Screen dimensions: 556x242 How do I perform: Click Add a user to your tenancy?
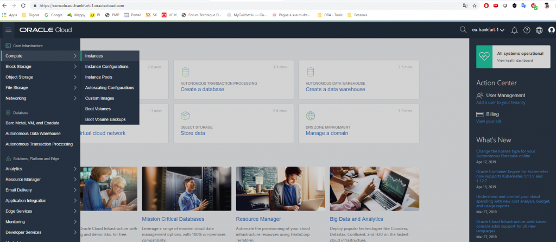coord(501,103)
